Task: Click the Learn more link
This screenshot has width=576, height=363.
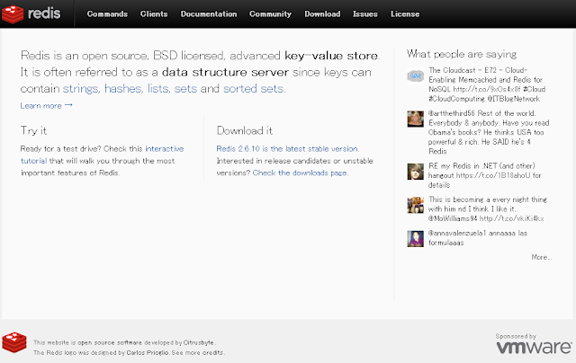Action: [46, 106]
